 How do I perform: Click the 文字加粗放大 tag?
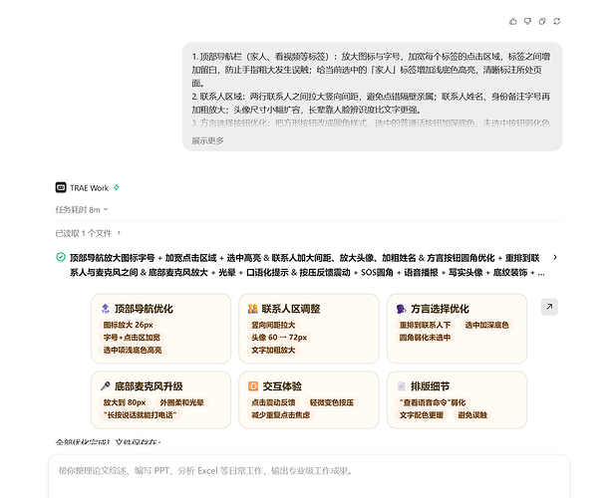coord(273,350)
